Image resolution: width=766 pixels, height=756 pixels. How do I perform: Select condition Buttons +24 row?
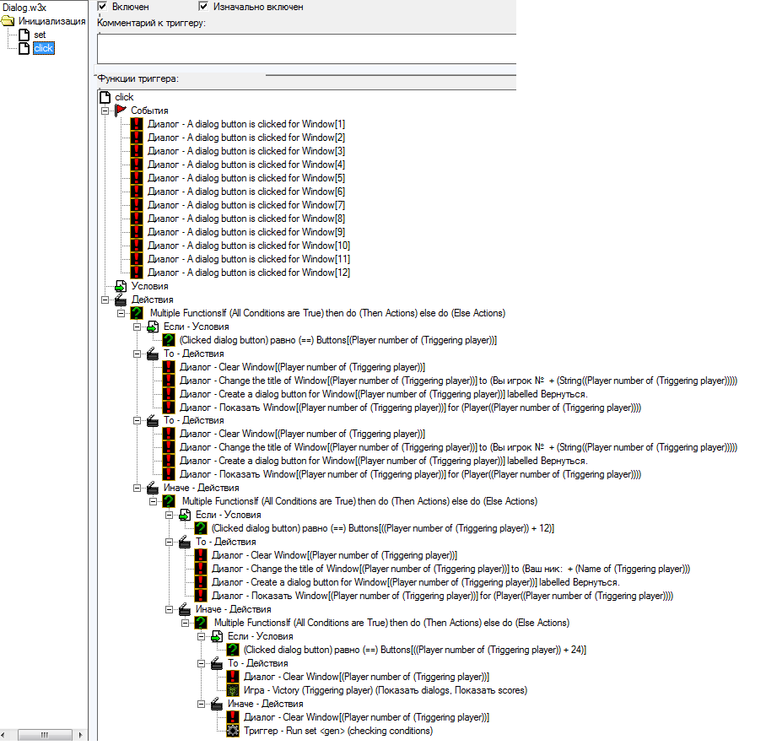415,650
